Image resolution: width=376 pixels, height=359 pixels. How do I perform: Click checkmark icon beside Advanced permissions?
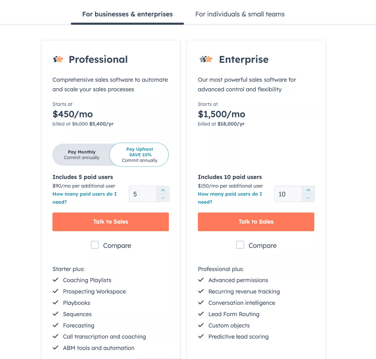coord(201,280)
